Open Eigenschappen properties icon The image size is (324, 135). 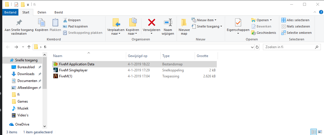tap(238, 22)
